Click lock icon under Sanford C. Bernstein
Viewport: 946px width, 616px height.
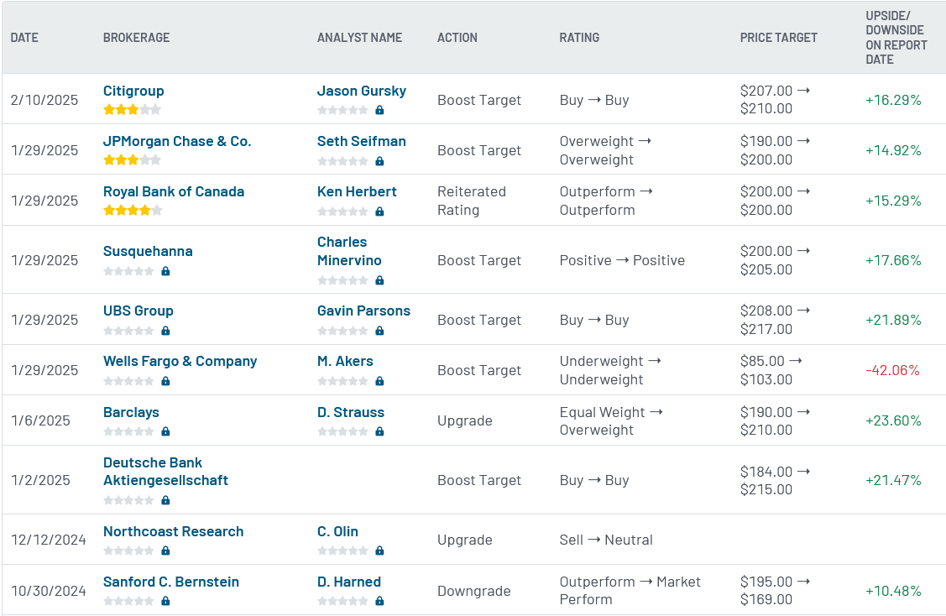[x=165, y=601]
